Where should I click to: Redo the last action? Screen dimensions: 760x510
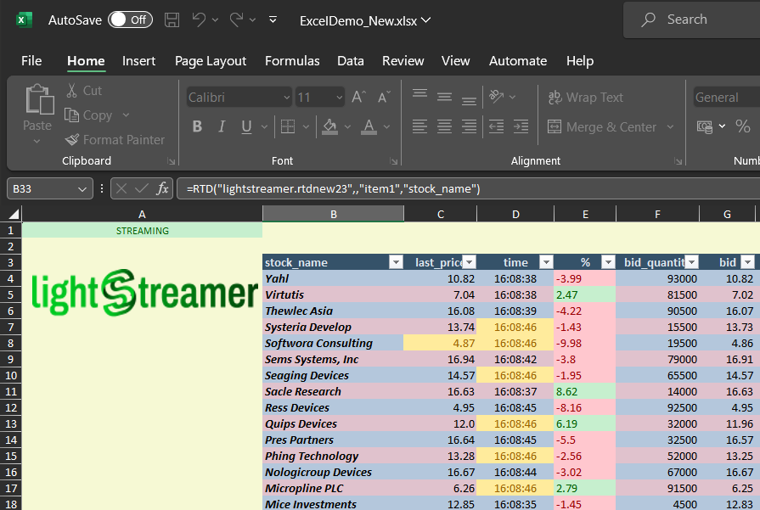(236, 20)
